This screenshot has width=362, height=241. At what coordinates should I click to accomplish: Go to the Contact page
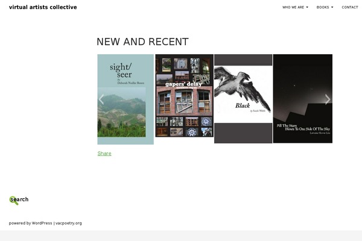coord(350,7)
